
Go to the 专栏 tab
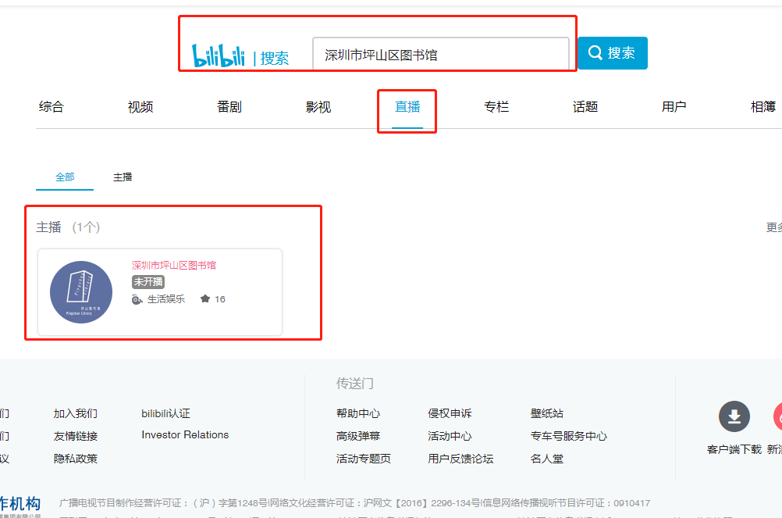pos(496,107)
